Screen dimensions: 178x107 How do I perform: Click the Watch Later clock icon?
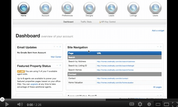point(149,104)
